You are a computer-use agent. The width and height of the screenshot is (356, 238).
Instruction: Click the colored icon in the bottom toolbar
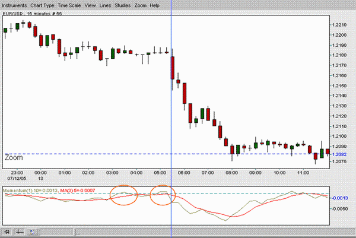32,232
